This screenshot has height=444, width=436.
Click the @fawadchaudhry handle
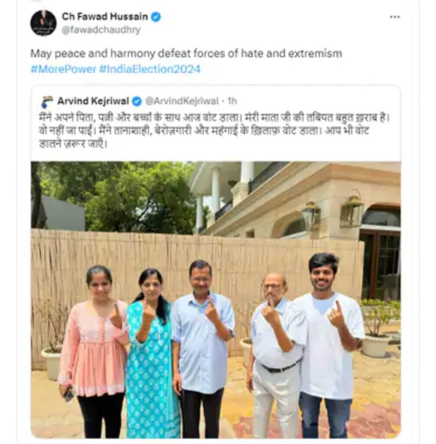pos(101,30)
